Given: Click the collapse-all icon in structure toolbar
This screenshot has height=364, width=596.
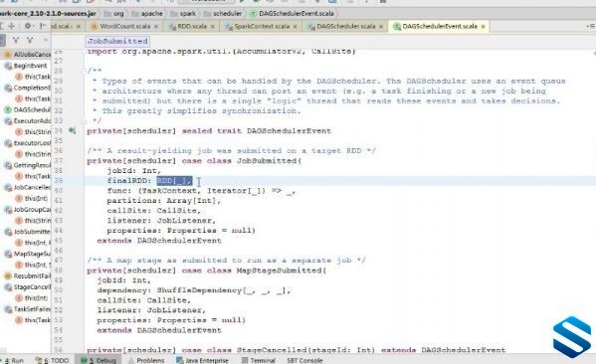Looking at the screenshot, I should 12,26.
